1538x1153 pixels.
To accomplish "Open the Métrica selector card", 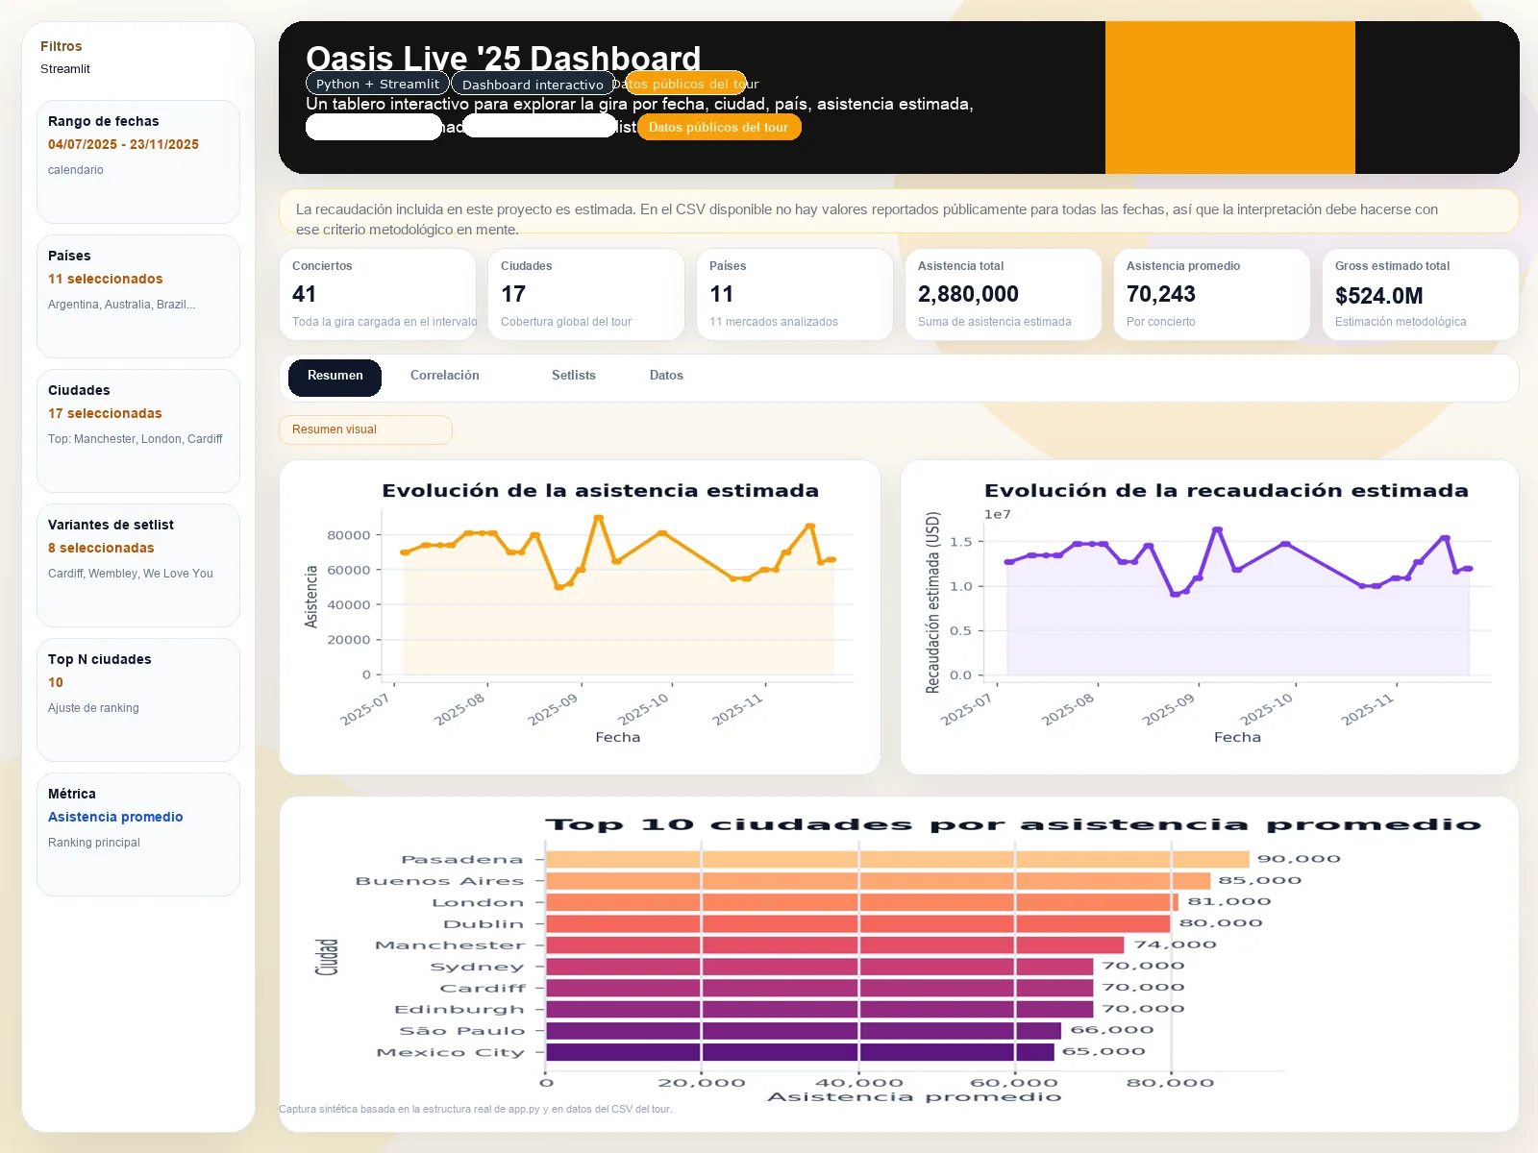I will tap(138, 834).
